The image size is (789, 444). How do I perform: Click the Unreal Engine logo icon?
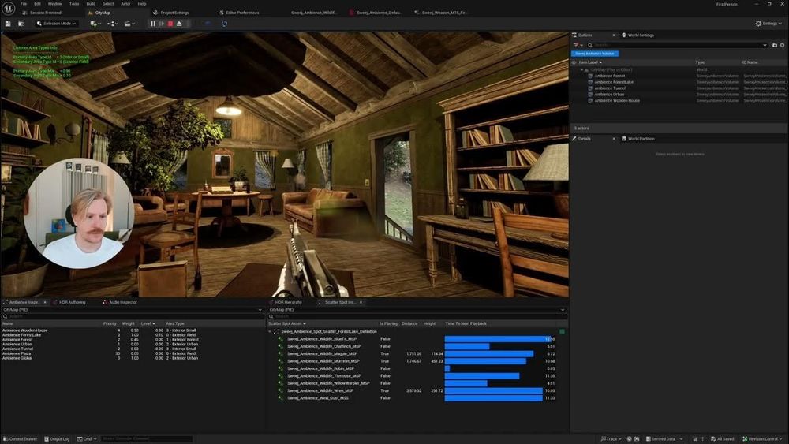(x=9, y=8)
